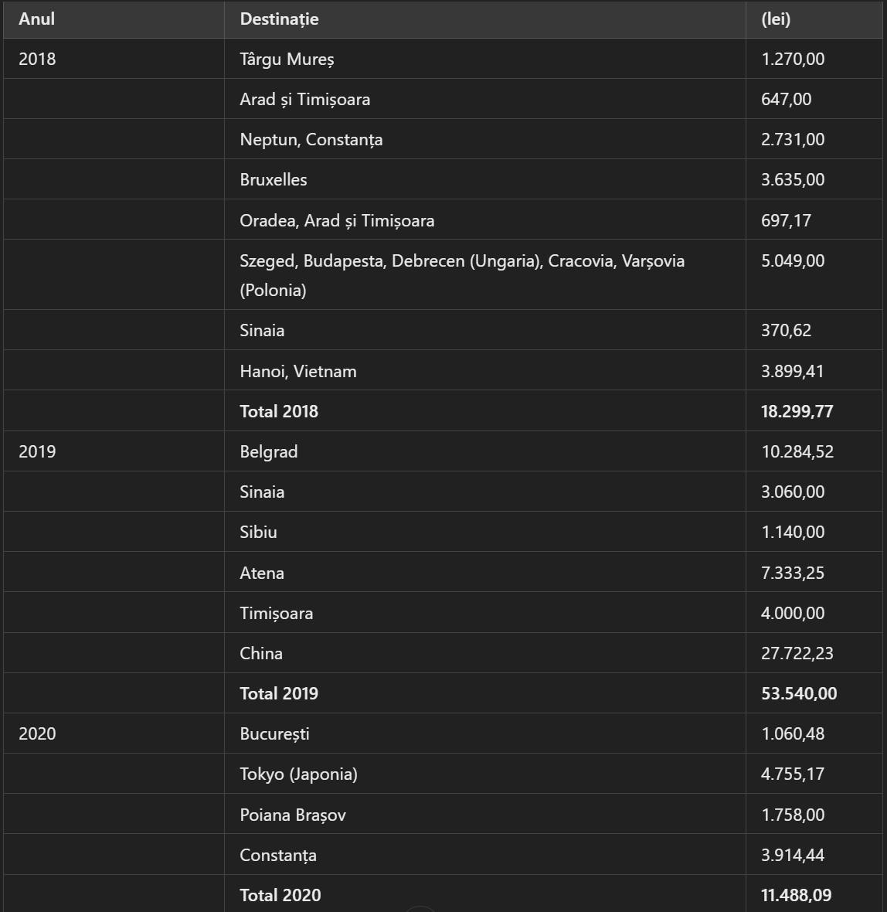Screen dimensions: 887x912
Task: Click the 2020 year cell
Action: [37, 734]
